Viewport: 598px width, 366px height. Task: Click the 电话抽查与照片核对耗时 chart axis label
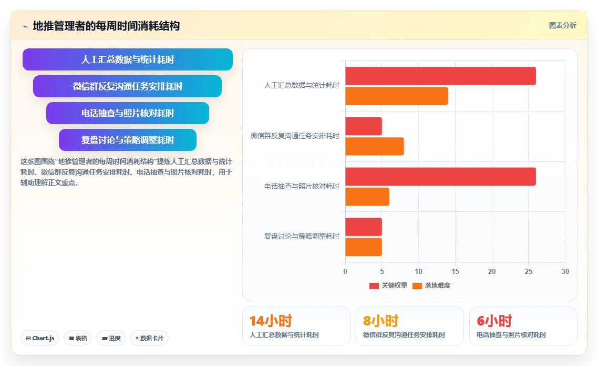point(302,186)
